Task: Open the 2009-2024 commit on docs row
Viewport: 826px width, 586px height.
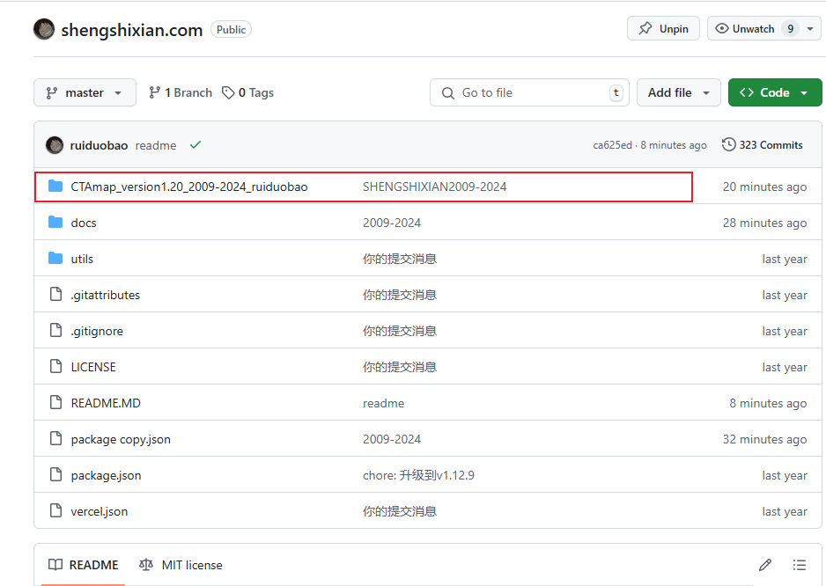Action: (392, 223)
